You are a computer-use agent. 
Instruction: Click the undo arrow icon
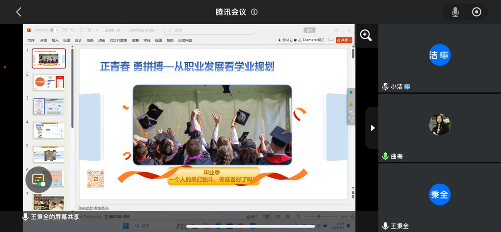click(x=72, y=30)
